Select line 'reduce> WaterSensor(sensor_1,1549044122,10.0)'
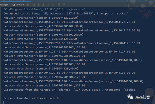 pyautogui.click(x=41, y=18)
